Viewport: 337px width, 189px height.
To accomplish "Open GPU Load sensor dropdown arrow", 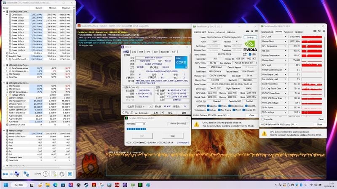I will [x=286, y=65].
